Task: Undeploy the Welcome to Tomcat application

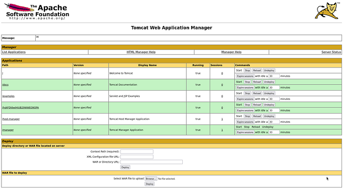Action: tap(269, 71)
